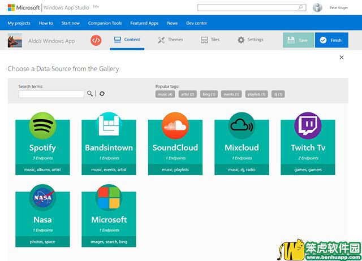Go to Dev center
The image size is (362, 261).
click(x=196, y=23)
